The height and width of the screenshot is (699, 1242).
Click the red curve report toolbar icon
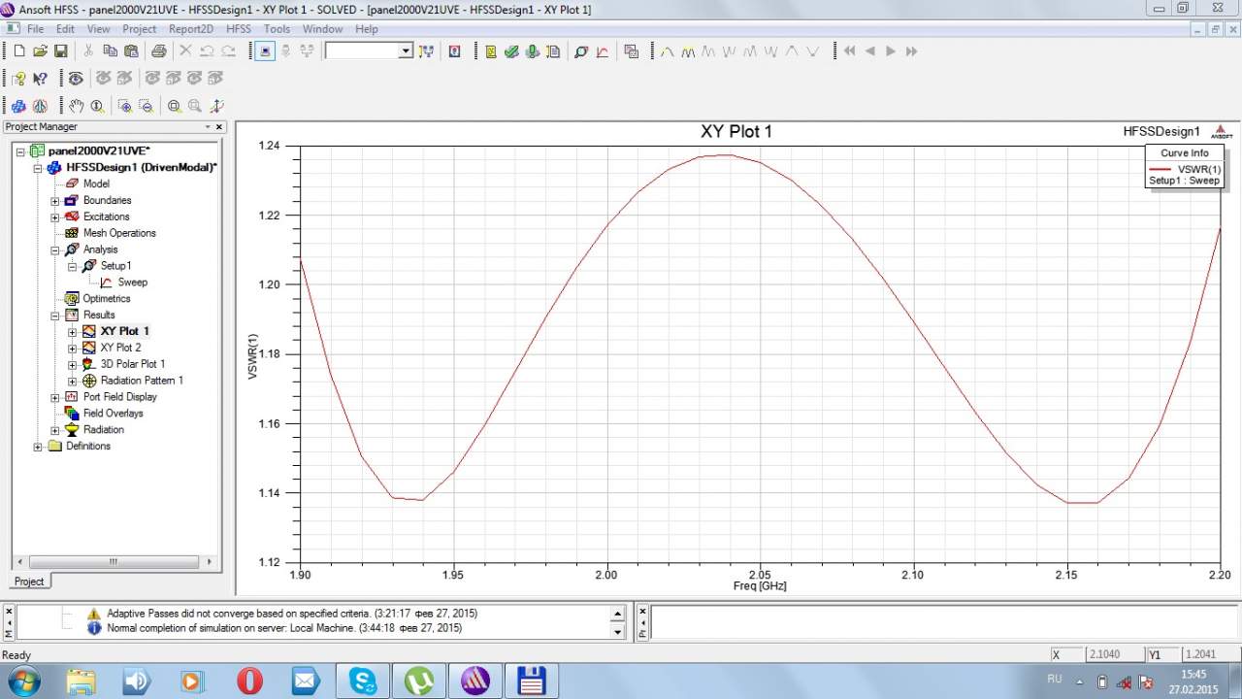tap(603, 51)
